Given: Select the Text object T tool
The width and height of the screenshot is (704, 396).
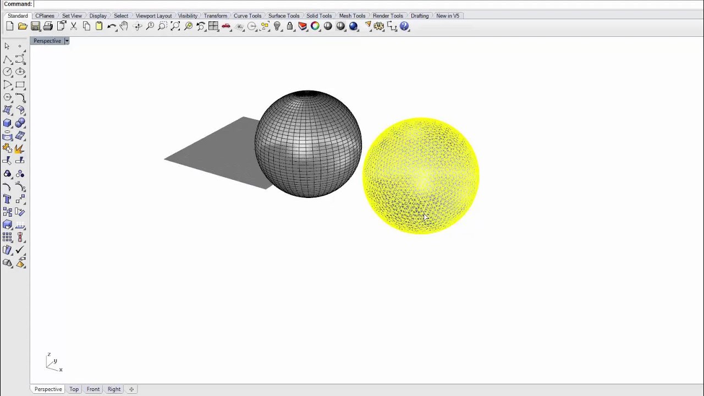Looking at the screenshot, I should (7, 199).
